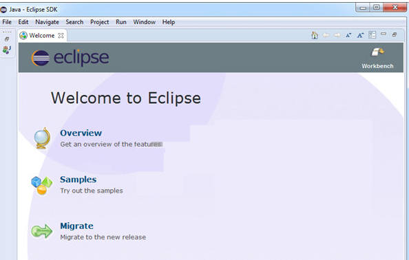This screenshot has width=409, height=260.
Task: Click the Workbench label
Action: (377, 66)
